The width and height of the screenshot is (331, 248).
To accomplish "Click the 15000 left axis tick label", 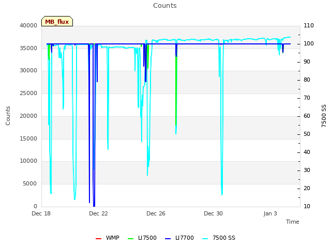I will [x=28, y=138].
